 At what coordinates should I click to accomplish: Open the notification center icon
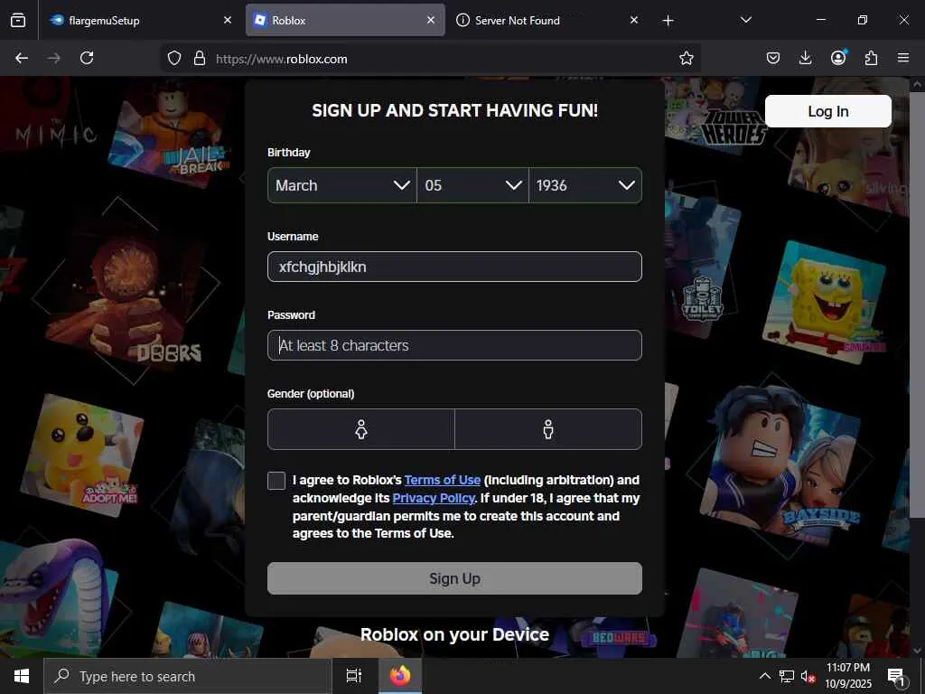896,676
